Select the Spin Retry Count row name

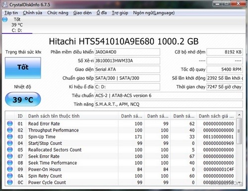[45, 176]
